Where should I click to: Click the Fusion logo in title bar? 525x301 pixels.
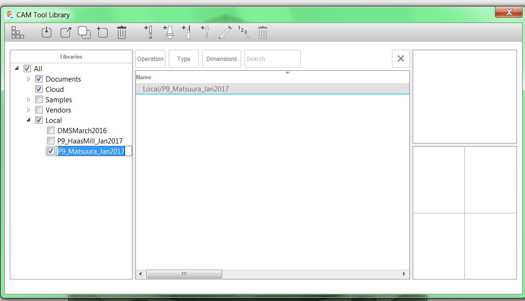(x=10, y=15)
